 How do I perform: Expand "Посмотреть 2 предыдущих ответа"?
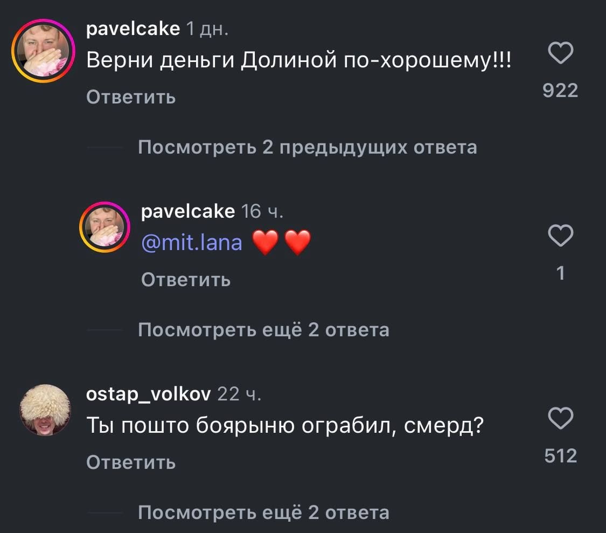307,147
